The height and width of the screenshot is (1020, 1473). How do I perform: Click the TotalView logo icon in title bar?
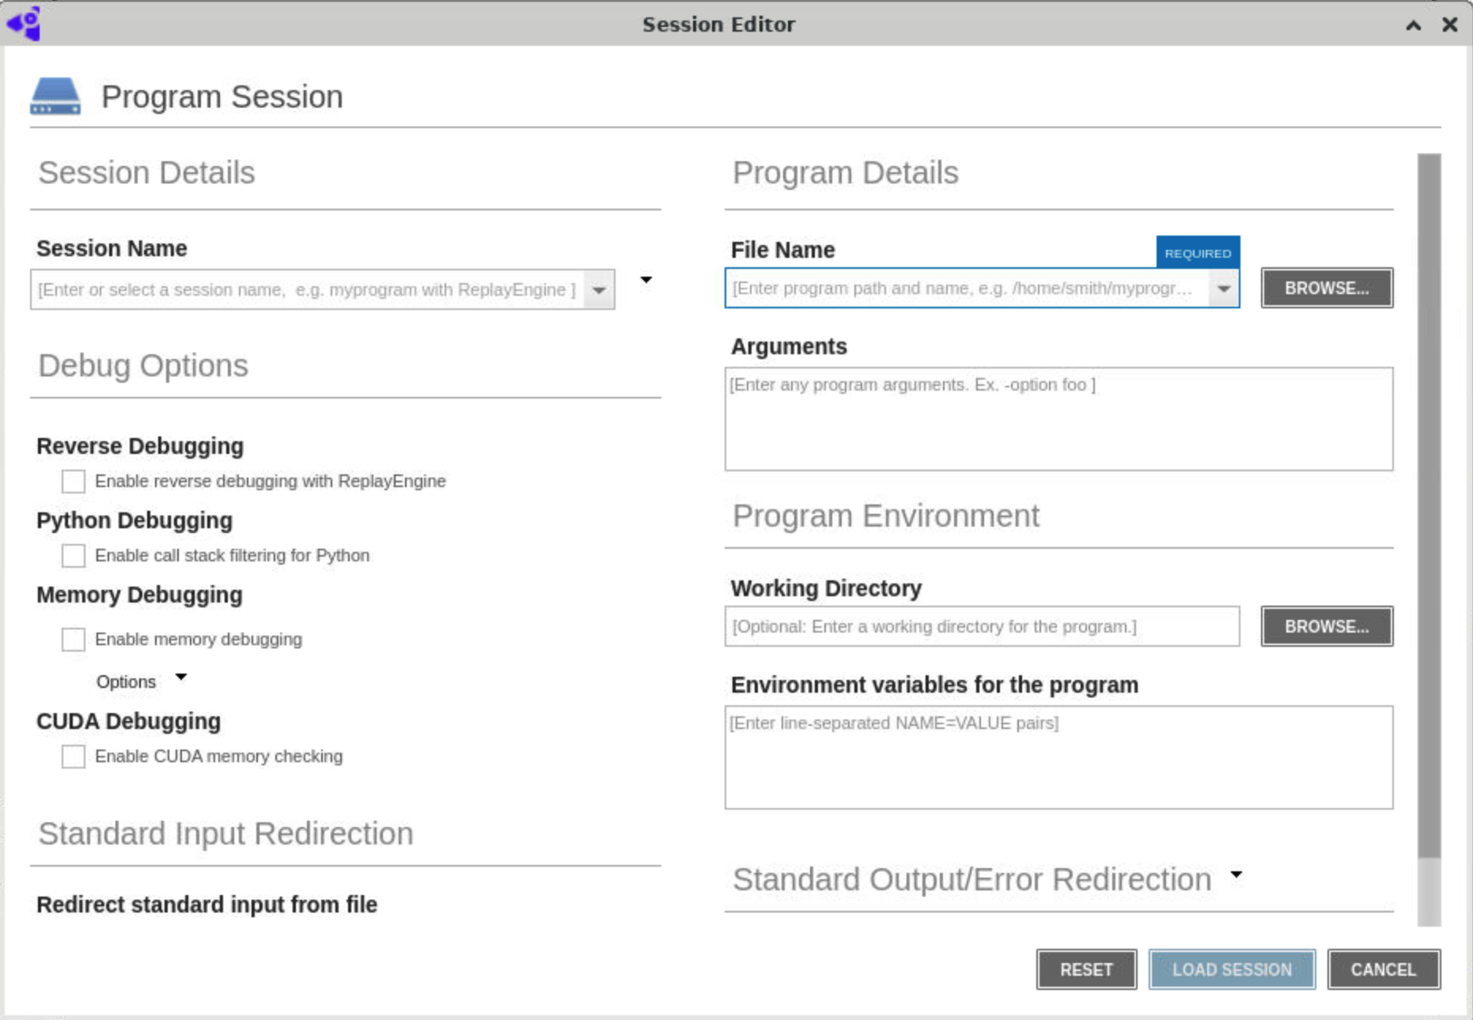(24, 24)
